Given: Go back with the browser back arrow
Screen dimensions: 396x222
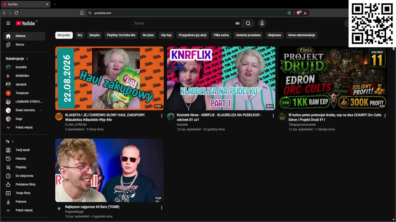Looking at the screenshot, I should point(4,13).
